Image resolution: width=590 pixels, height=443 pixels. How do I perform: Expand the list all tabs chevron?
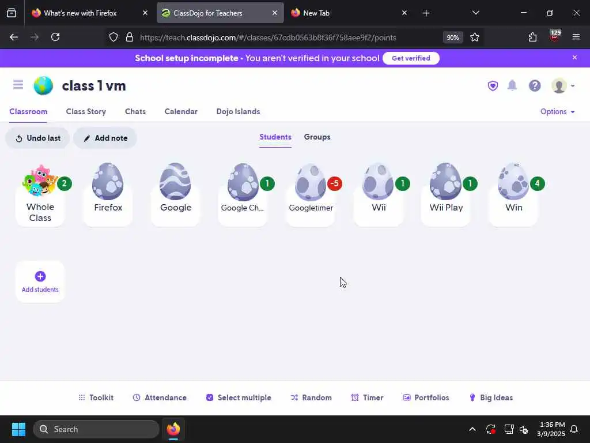pos(475,13)
